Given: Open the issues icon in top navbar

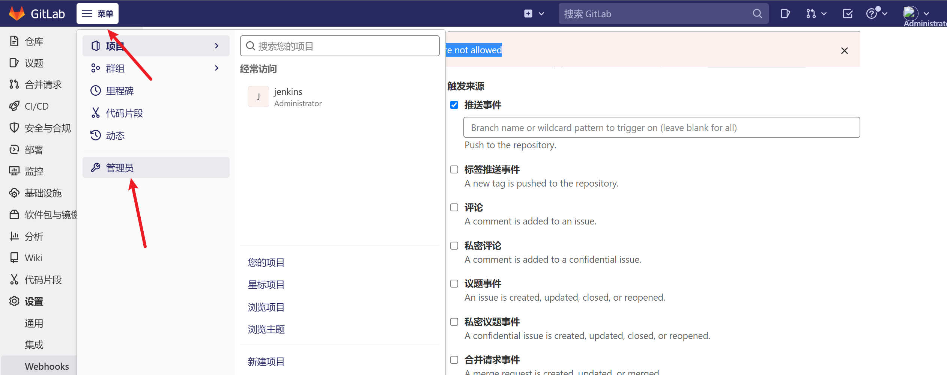Looking at the screenshot, I should [x=785, y=14].
